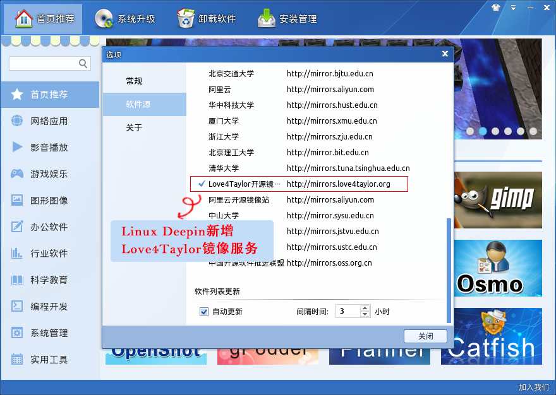Open the title bar dropdown menu arrow
The width and height of the screenshot is (556, 395).
pyautogui.click(x=513, y=8)
